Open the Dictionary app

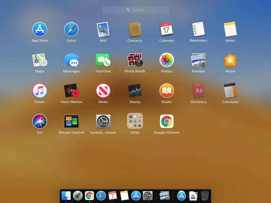pos(198,90)
